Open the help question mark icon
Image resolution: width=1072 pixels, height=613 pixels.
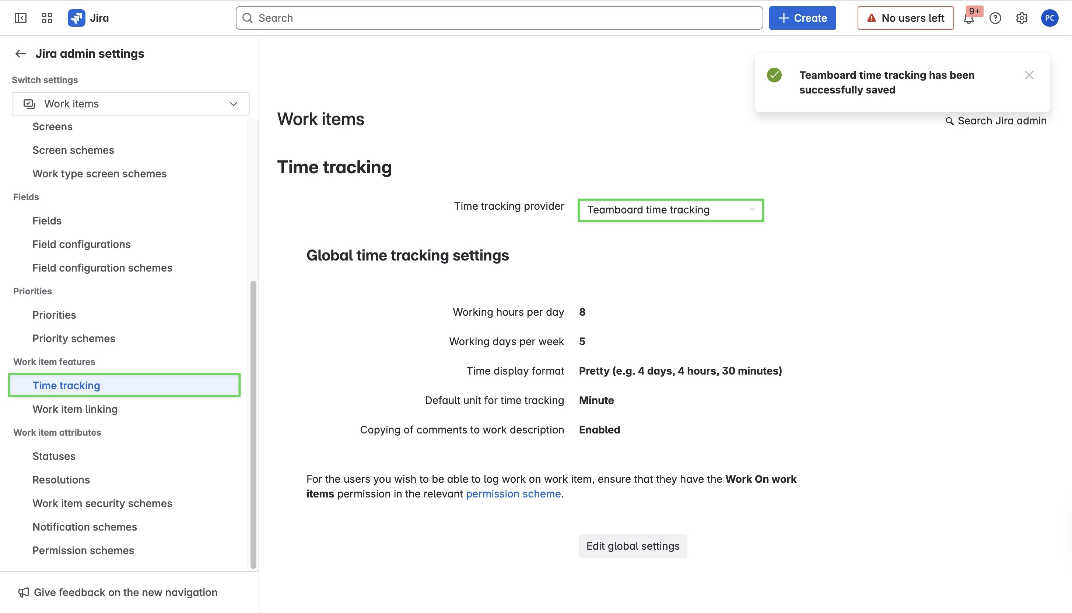coord(995,18)
